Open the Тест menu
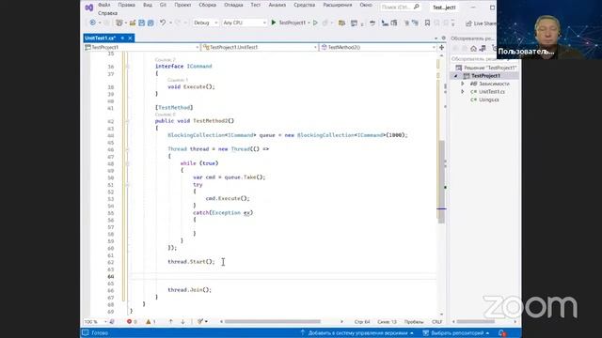Image resolution: width=602 pixels, height=338 pixels. point(255,5)
